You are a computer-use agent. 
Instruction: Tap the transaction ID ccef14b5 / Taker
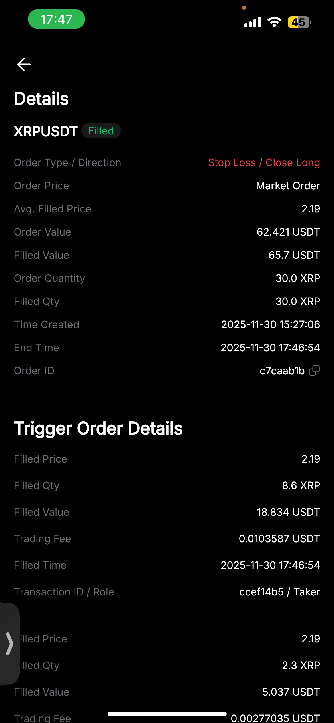pyautogui.click(x=279, y=592)
